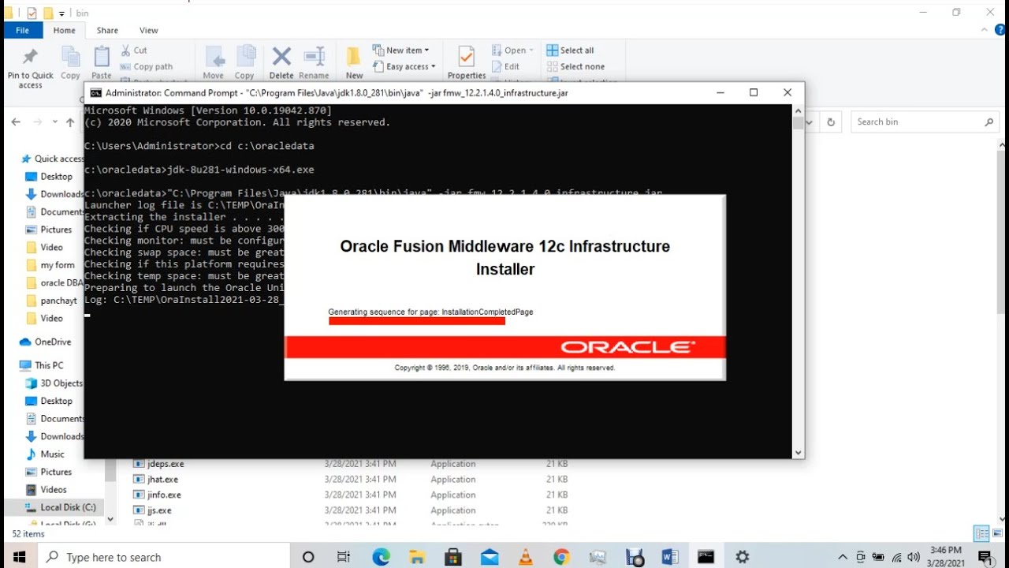Show hidden system tray icons
The image size is (1009, 568).
pos(843,557)
